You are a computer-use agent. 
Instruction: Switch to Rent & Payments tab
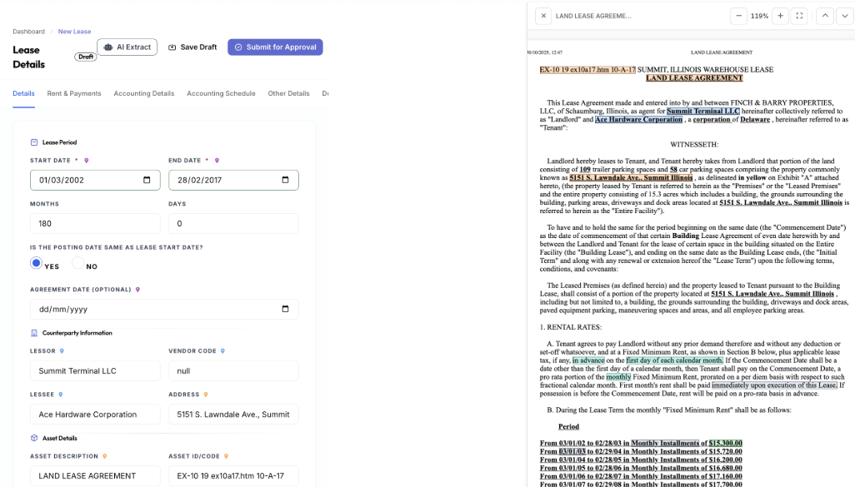[x=74, y=94]
